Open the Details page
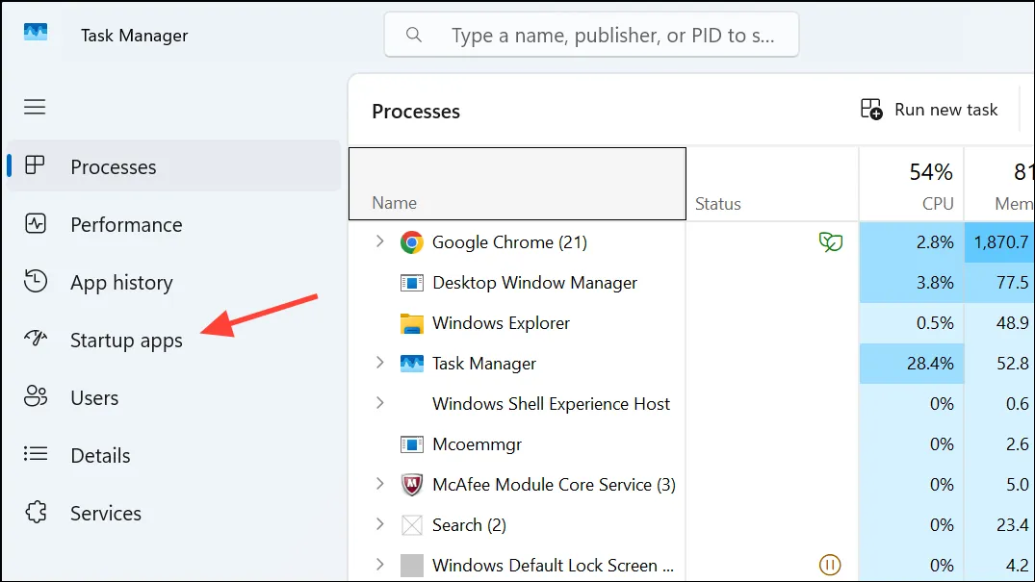 pyautogui.click(x=173, y=455)
